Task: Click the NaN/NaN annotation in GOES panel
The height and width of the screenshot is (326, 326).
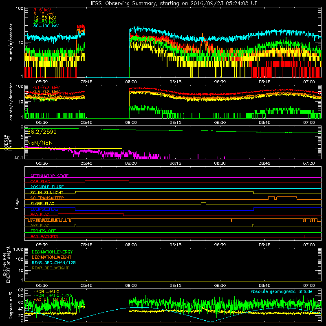Action: point(40,143)
